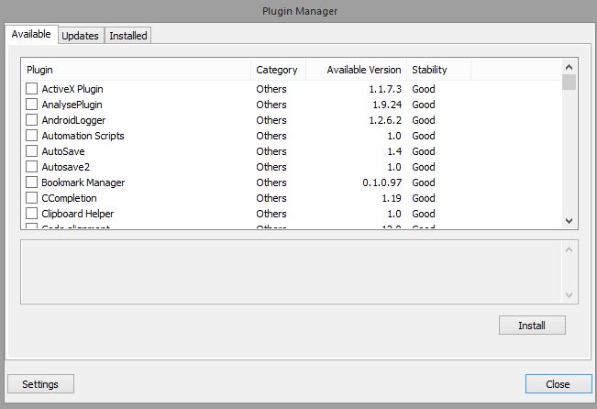Check the AutoSave plugin checkbox

coord(32,151)
